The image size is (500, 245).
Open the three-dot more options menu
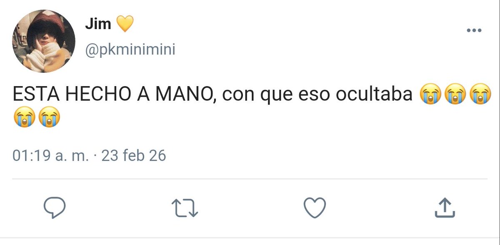click(474, 30)
